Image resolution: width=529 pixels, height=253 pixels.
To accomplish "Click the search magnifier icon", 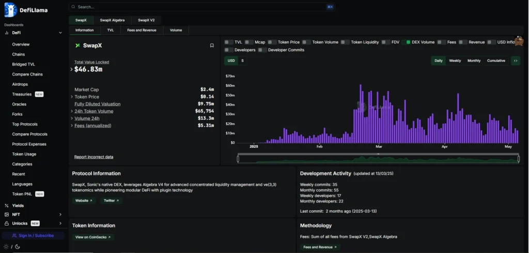I will tap(73, 7).
